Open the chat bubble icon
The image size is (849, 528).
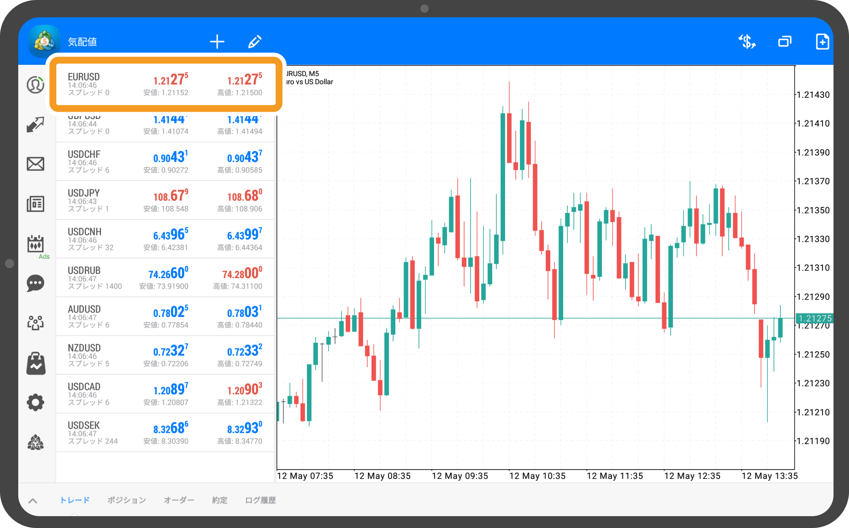[36, 283]
